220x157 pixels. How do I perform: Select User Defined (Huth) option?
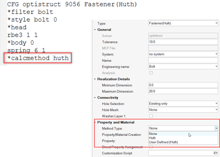pos(183,142)
